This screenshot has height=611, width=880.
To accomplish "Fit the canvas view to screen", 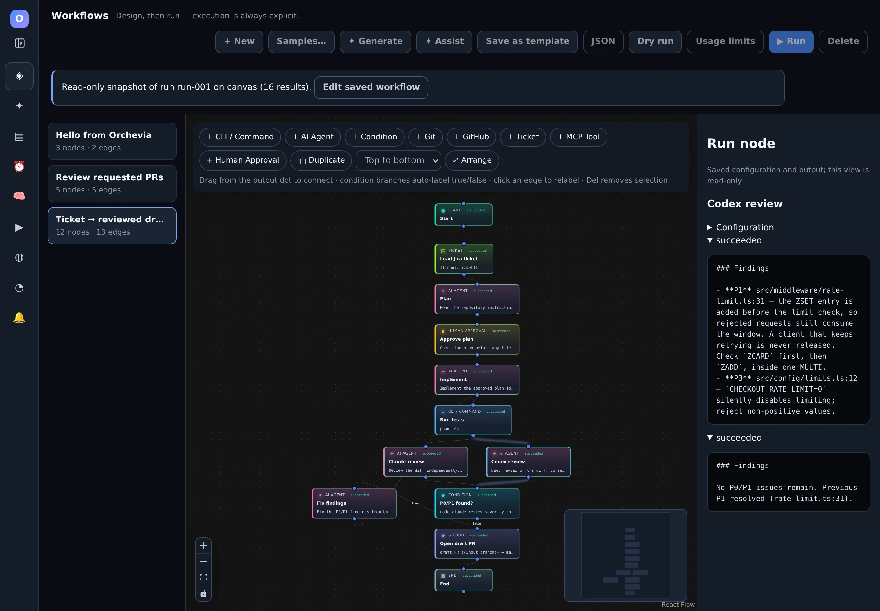I will [x=203, y=577].
